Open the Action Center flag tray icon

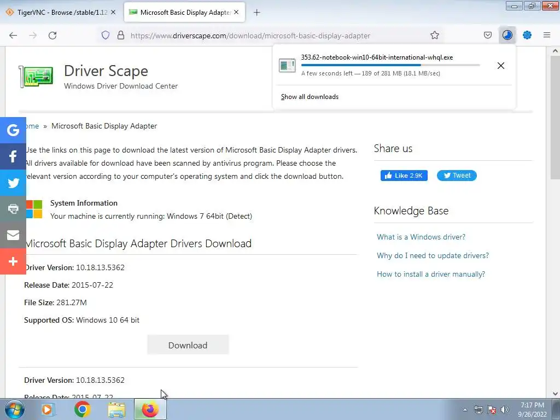tap(492, 410)
